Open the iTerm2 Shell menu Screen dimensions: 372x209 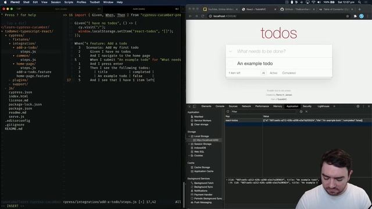[26, 2]
